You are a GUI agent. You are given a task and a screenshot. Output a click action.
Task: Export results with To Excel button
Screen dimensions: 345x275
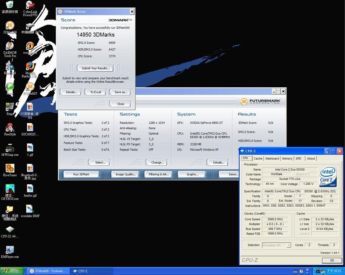point(95,92)
